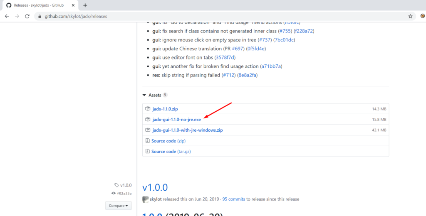Open commit 8e8a2fa link

(x=247, y=75)
